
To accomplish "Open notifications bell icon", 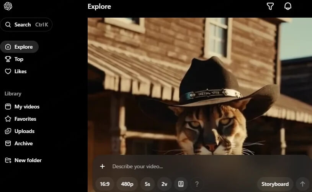I will pyautogui.click(x=288, y=7).
